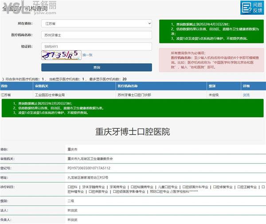Select the 重庆市 province value
The image size is (266, 224).
tap(72, 149)
